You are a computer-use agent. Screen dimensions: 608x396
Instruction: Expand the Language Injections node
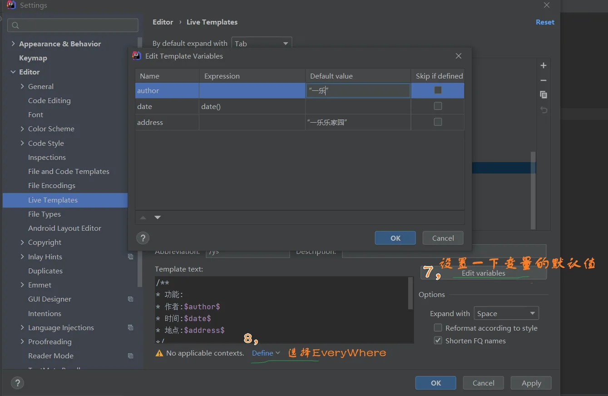pyautogui.click(x=22, y=327)
